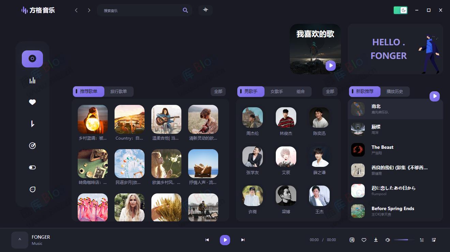Expand the 全部 option for recommended playlists
This screenshot has width=450, height=252.
click(x=218, y=91)
